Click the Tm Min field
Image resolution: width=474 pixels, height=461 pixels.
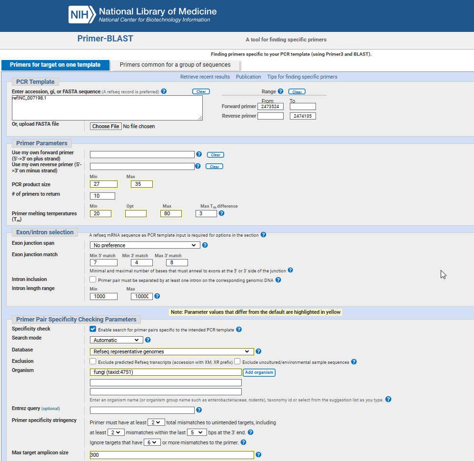(101, 213)
